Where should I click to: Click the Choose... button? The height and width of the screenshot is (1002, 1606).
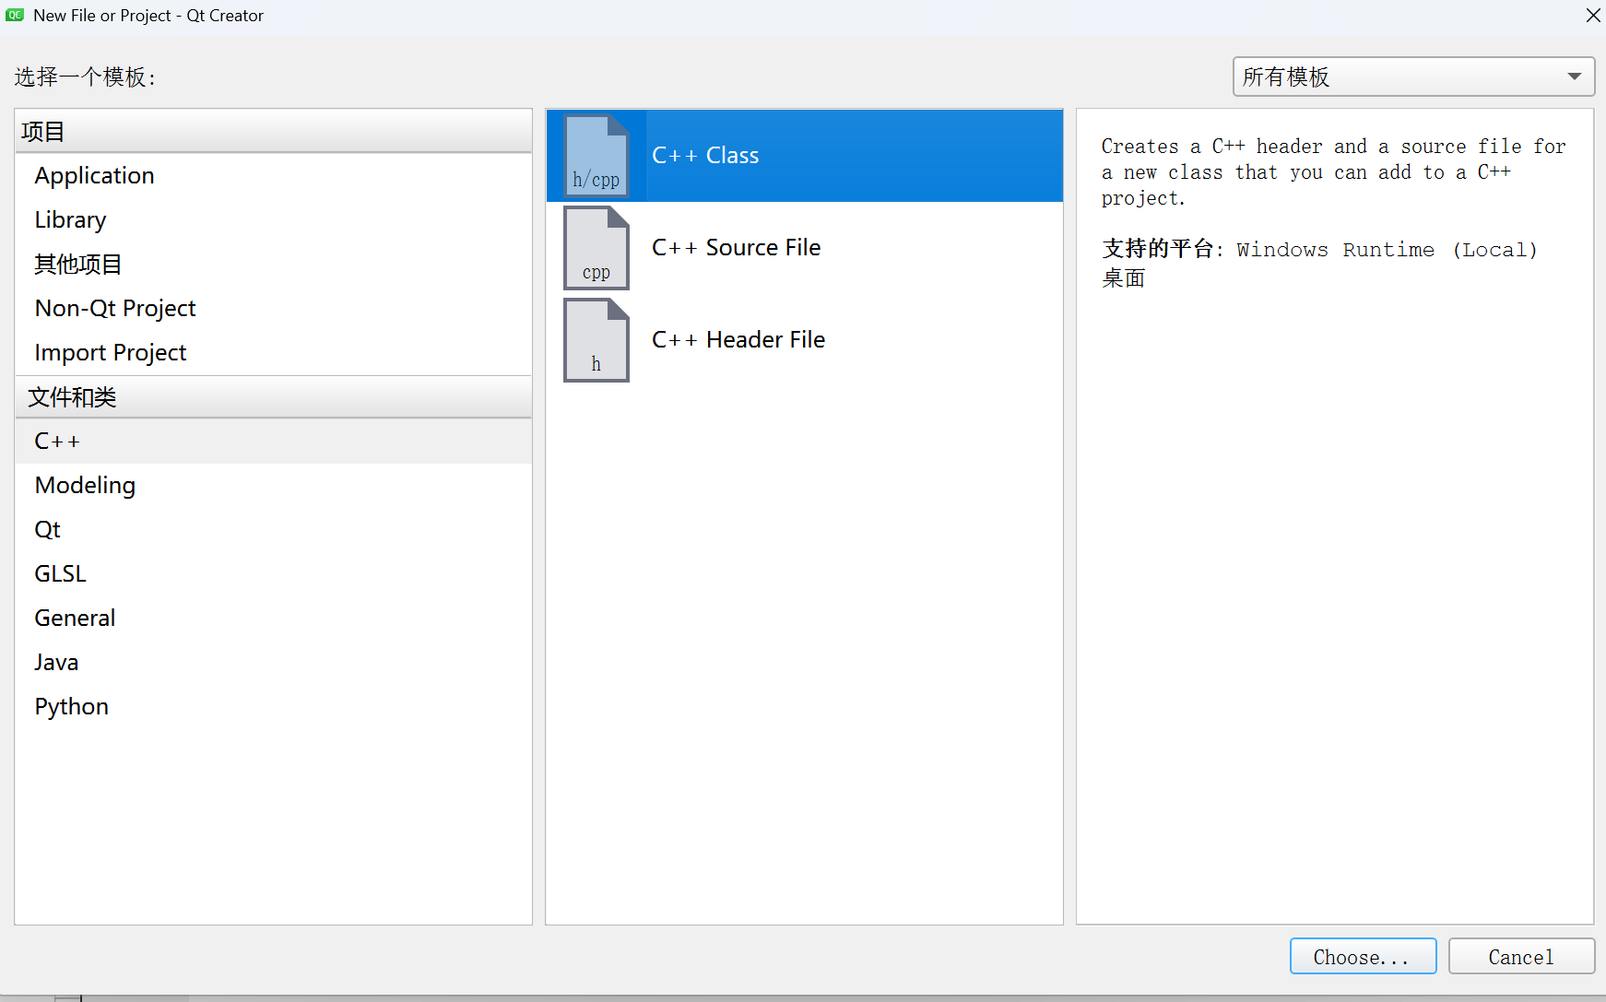(1363, 957)
